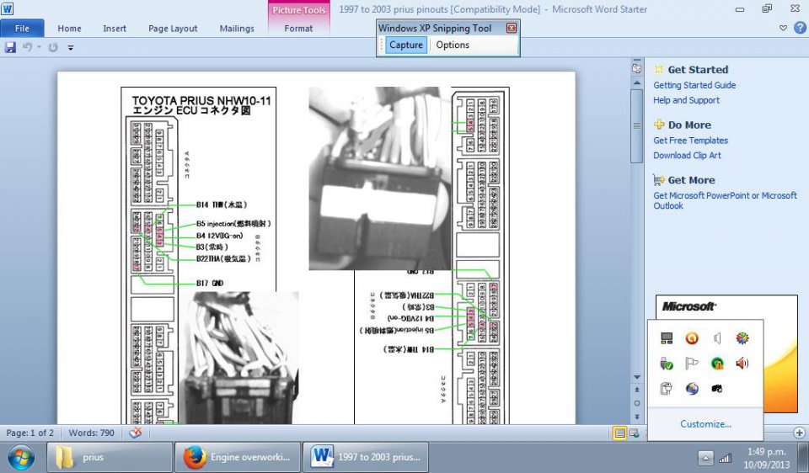Select the Picture Tools Format tab
The width and height of the screenshot is (809, 473).
pos(298,29)
